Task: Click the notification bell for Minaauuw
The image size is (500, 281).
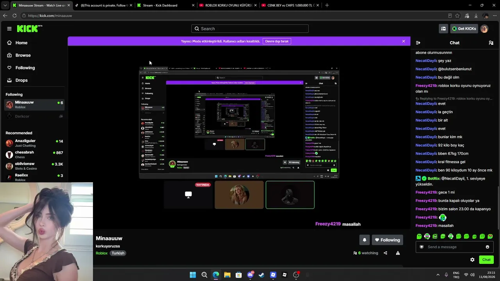Action: 364,240
